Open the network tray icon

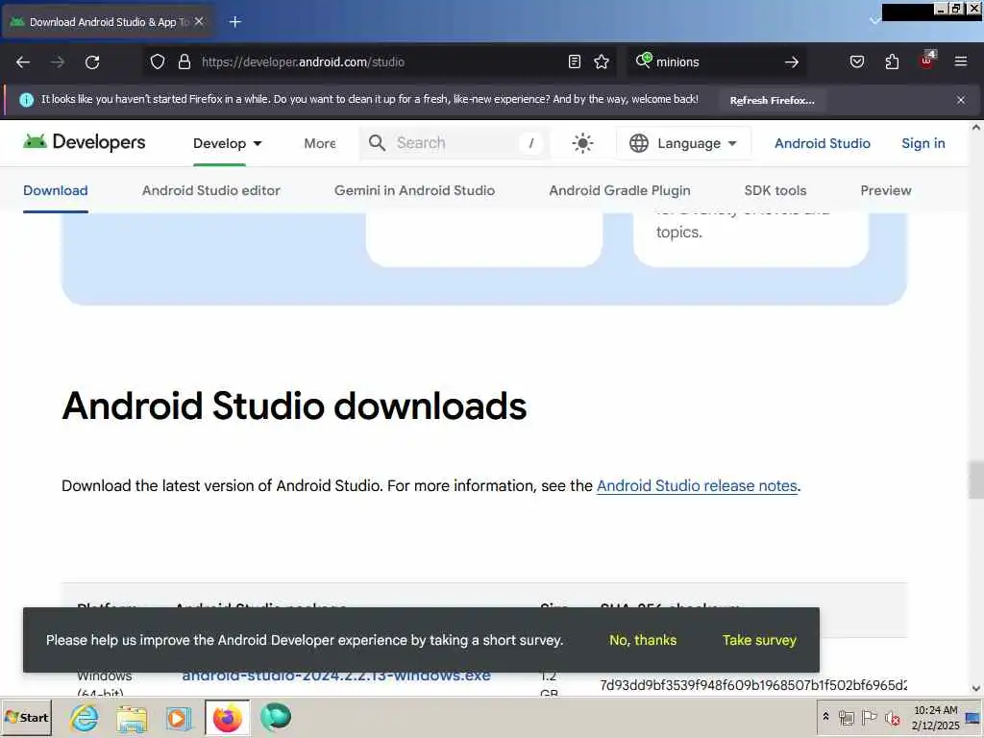coord(847,717)
